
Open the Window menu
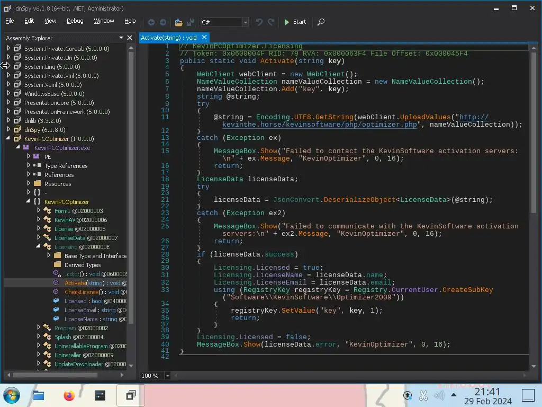[104, 21]
